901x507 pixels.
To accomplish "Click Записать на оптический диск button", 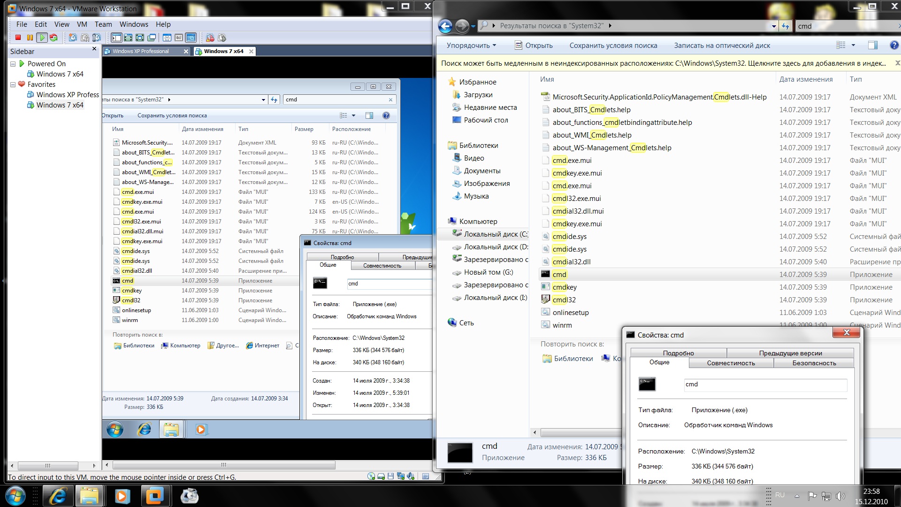I will [722, 46].
